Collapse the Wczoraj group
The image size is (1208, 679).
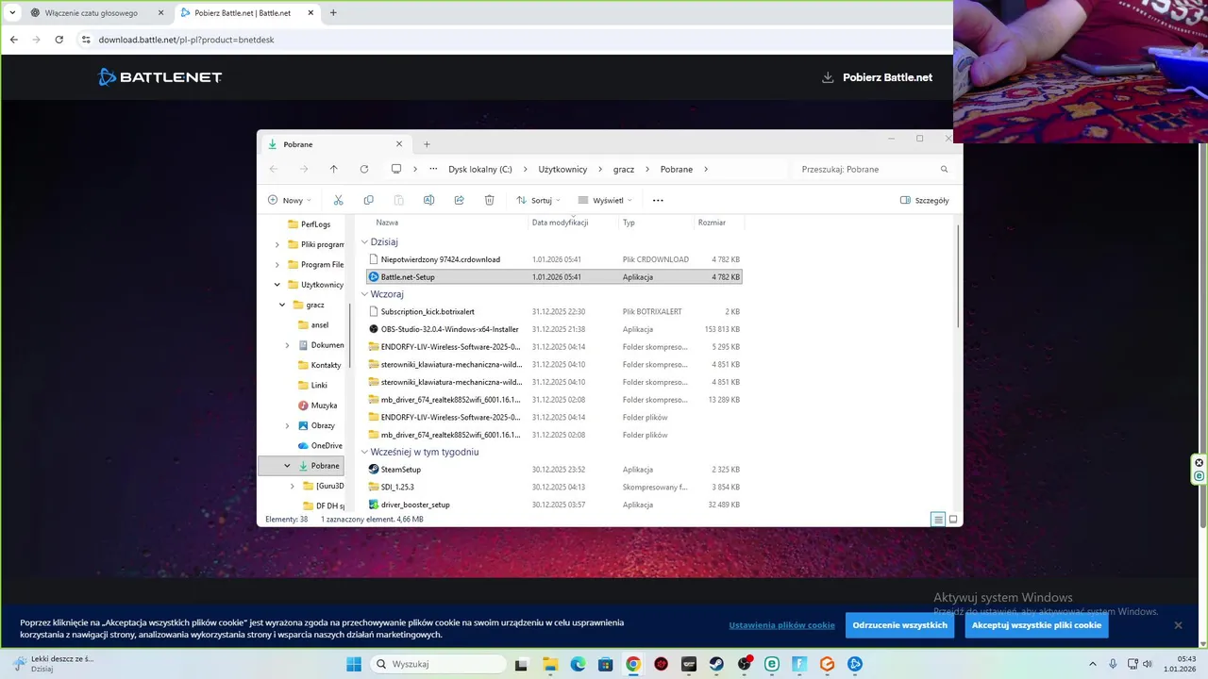[x=364, y=294]
